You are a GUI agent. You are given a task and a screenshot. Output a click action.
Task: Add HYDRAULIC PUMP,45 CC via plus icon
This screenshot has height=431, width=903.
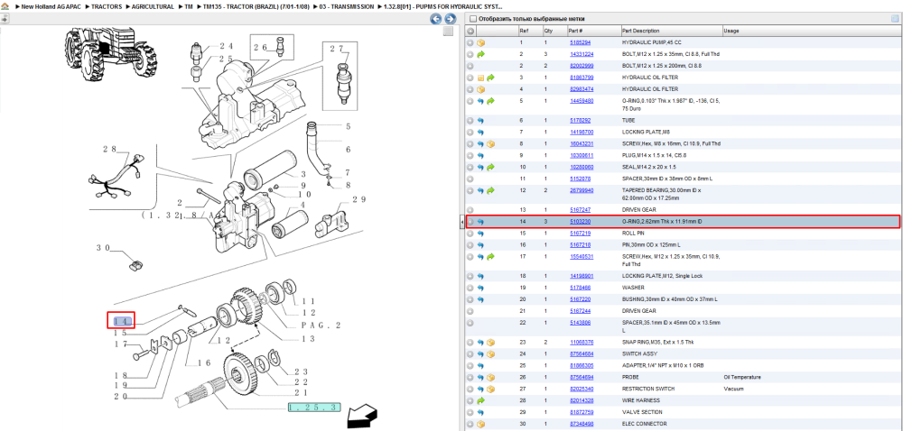tap(470, 42)
